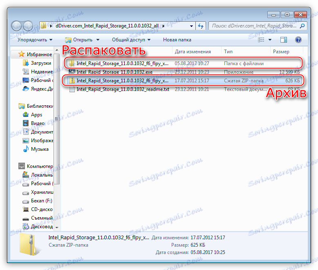Screen dimensions: 318x270
Task: Open the Apps library
Action: pyautogui.click(x=33, y=115)
